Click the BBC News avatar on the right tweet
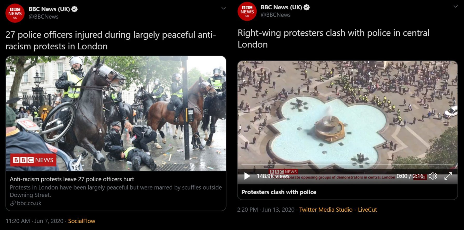Screen dimensions: 464x230 click(247, 11)
